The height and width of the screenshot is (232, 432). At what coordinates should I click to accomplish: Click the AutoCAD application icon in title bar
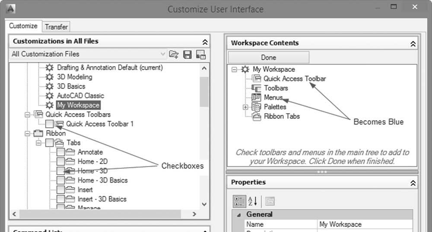(x=10, y=9)
